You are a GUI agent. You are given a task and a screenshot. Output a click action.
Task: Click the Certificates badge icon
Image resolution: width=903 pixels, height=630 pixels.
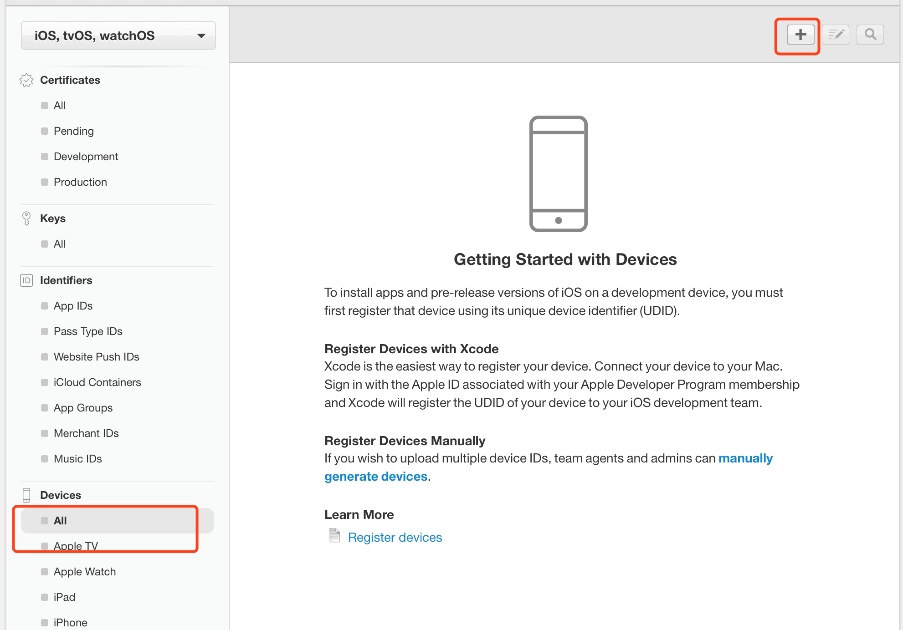[x=26, y=80]
